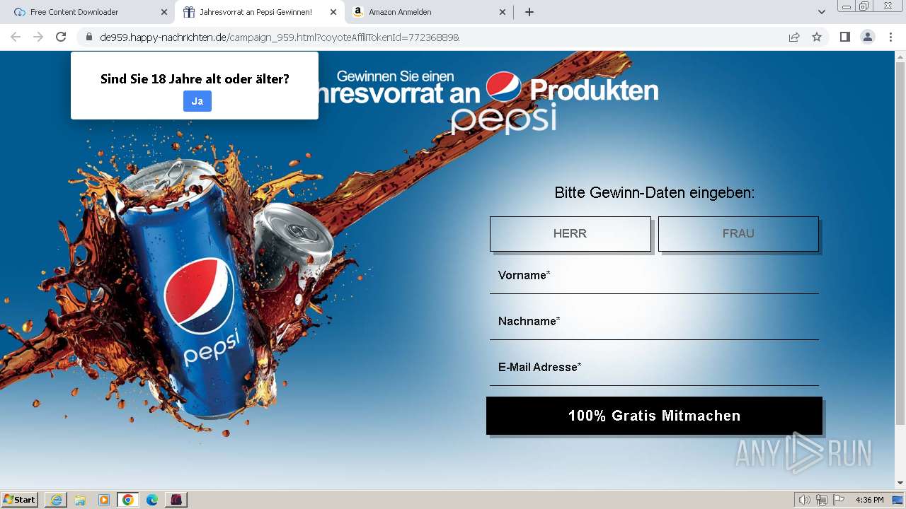Open the Windows Start menu
Image resolution: width=906 pixels, height=509 pixels.
click(19, 500)
